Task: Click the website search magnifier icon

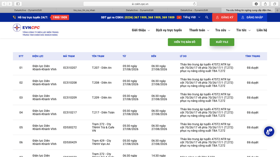Action: pyautogui.click(x=207, y=17)
